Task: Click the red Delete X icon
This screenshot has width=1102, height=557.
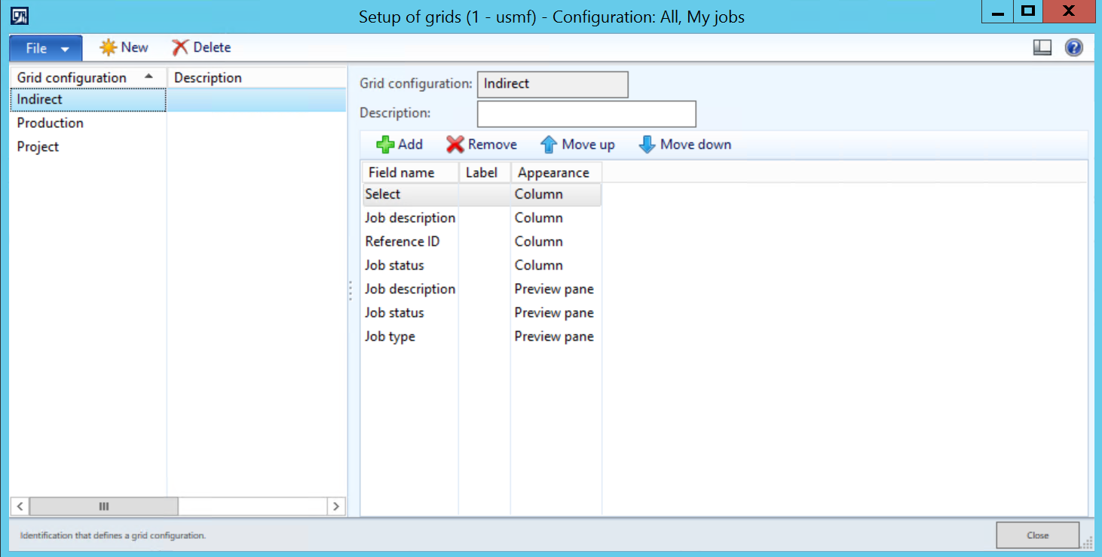Action: pos(180,47)
